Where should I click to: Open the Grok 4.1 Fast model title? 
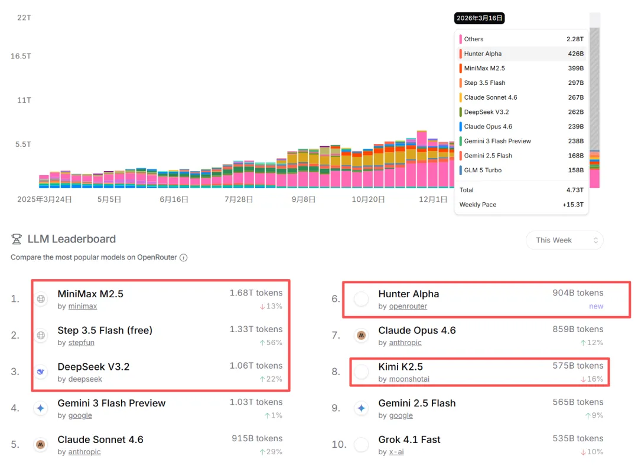(x=409, y=439)
